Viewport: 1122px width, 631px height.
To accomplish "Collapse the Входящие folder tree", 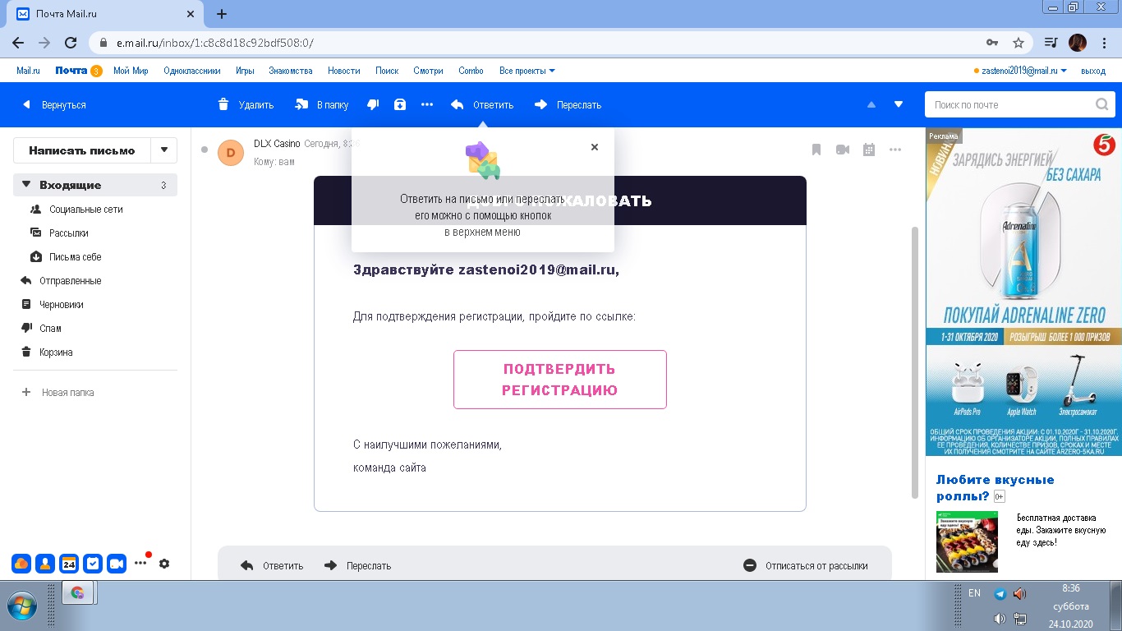I will click(26, 185).
